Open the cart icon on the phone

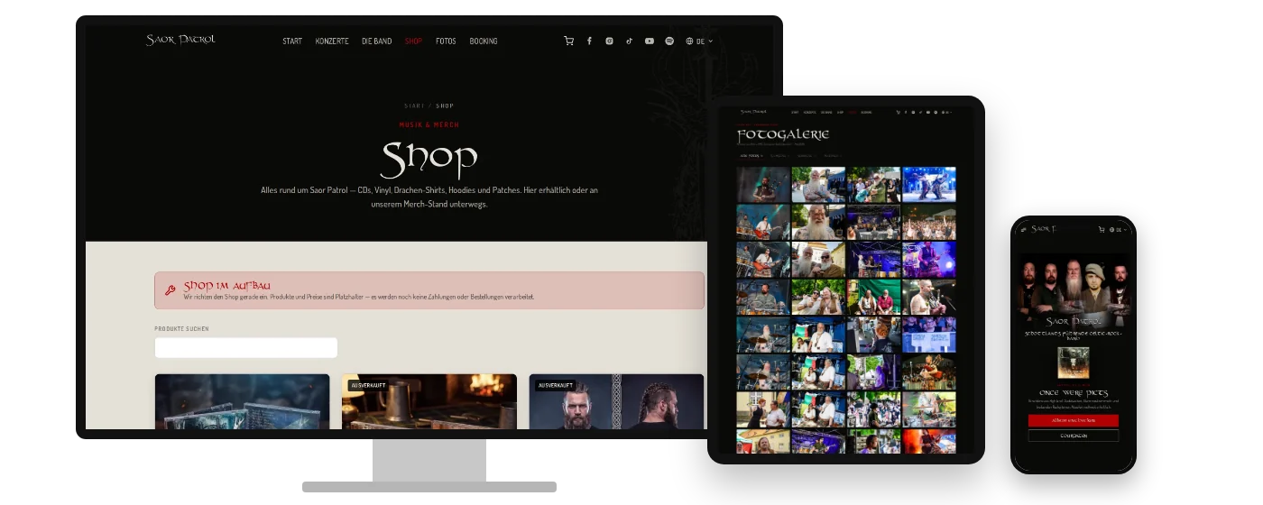tap(1102, 229)
